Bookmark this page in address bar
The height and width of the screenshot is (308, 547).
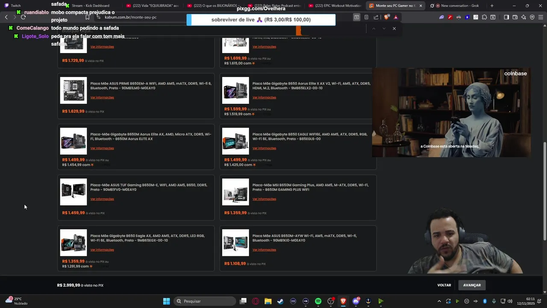(x=87, y=17)
